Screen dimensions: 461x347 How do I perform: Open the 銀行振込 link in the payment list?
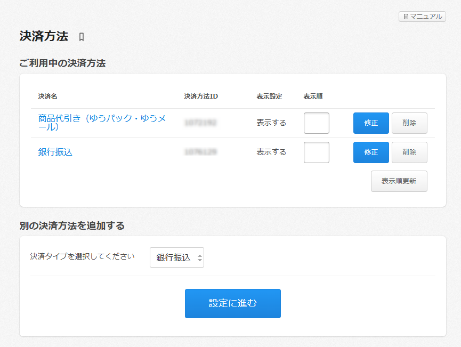[x=55, y=152]
